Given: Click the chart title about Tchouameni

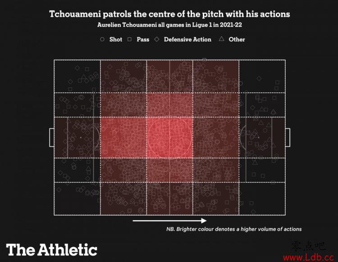Looking at the screenshot, I should click(169, 14).
